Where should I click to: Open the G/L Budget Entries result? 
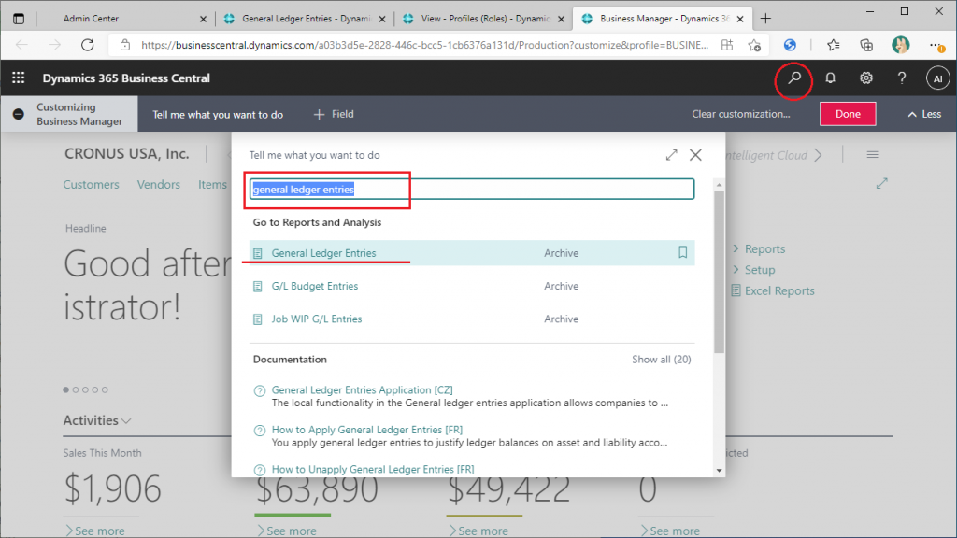(x=315, y=286)
